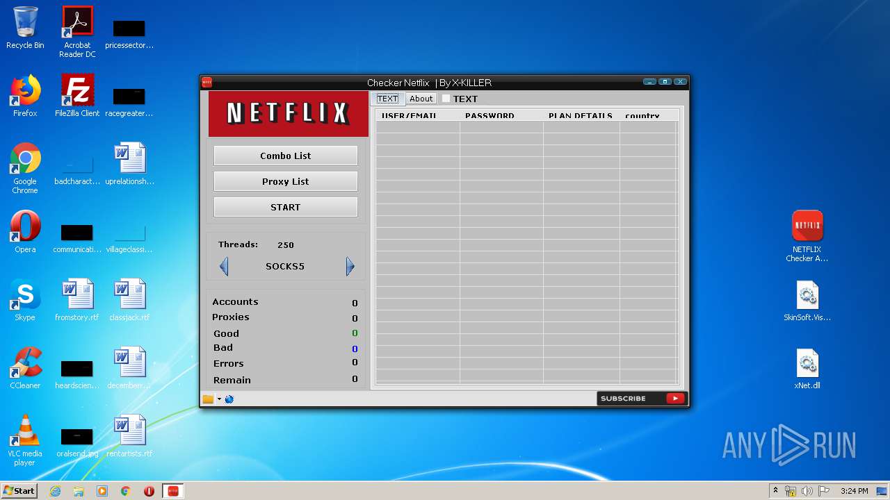Viewport: 890px width, 500px height.
Task: Select the Firefox desktop shortcut
Action: click(25, 96)
